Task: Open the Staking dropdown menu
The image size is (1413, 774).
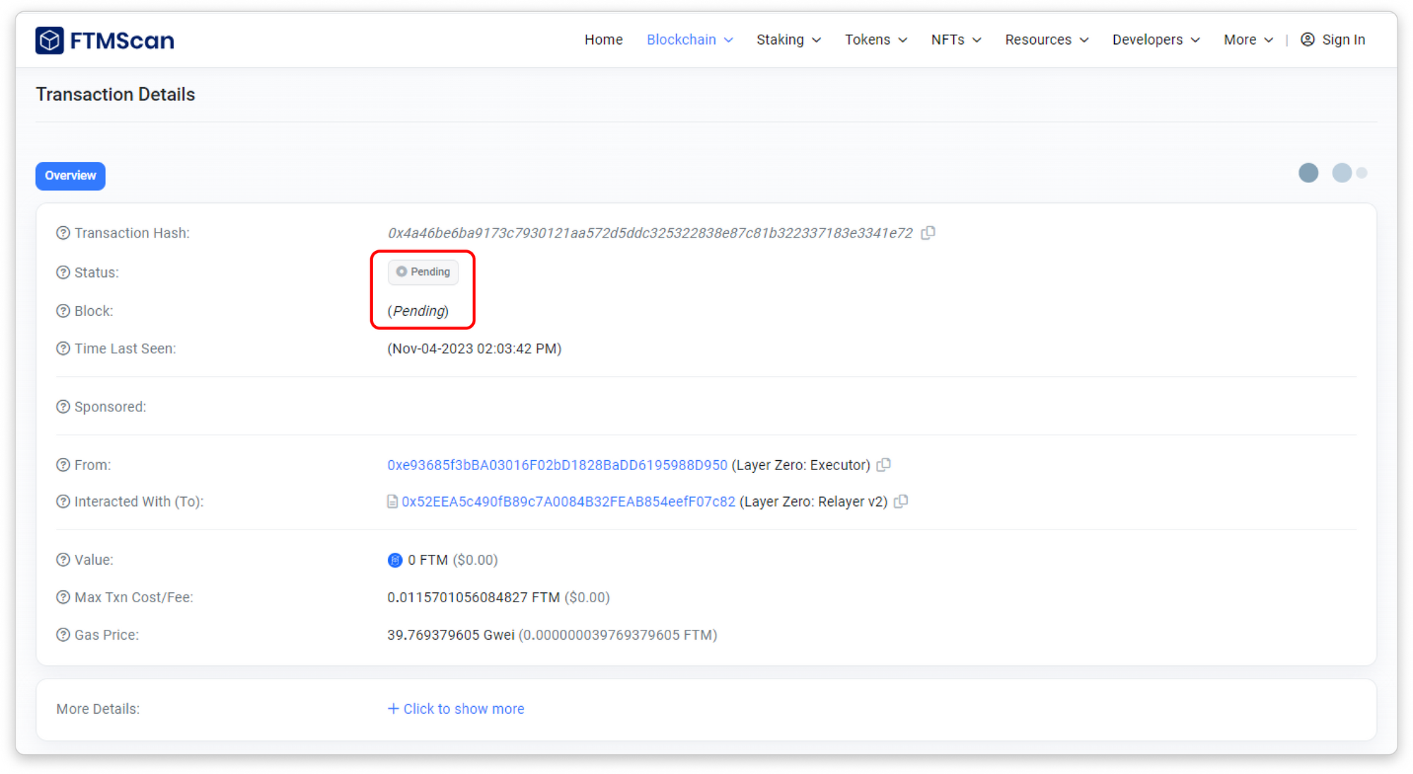Action: [x=788, y=40]
